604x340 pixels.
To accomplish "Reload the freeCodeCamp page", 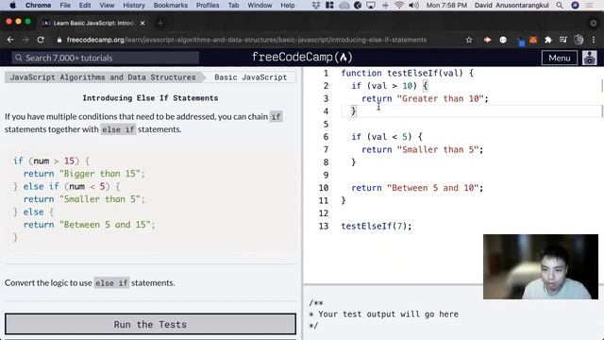I will tap(41, 40).
